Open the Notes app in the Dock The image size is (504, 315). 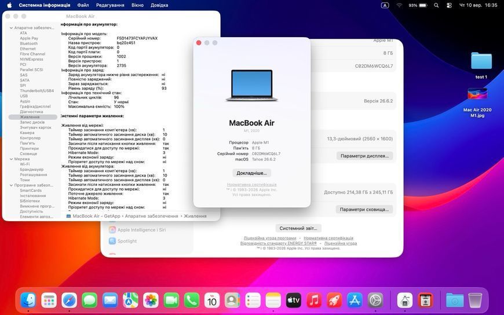[x=273, y=301]
